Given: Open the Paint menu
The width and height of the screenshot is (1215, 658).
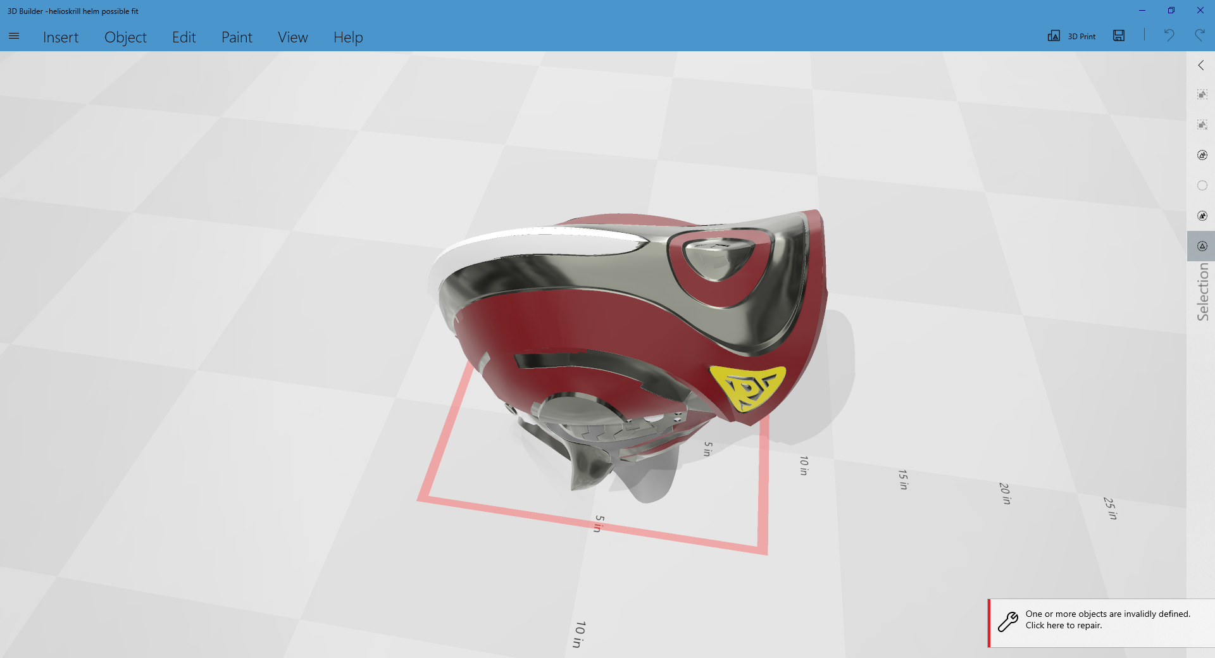Looking at the screenshot, I should tap(237, 37).
